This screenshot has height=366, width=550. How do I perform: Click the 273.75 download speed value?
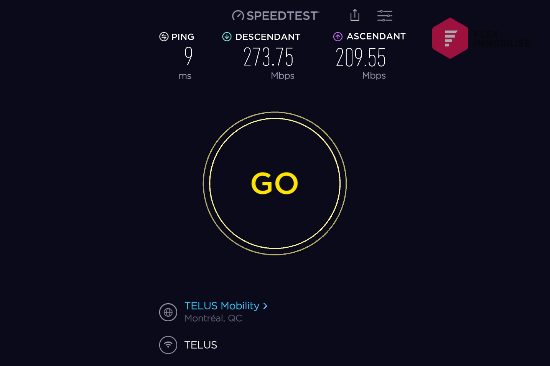(x=268, y=57)
